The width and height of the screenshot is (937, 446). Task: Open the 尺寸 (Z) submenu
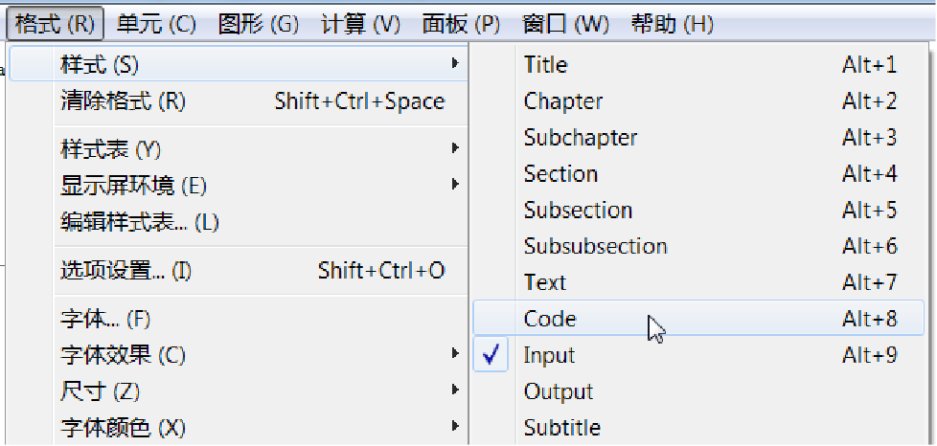[260, 391]
